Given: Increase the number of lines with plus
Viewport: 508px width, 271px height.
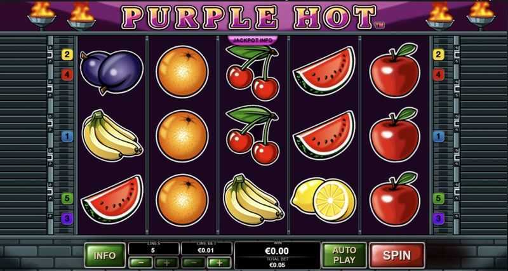Looking at the screenshot, I should 166,262.
